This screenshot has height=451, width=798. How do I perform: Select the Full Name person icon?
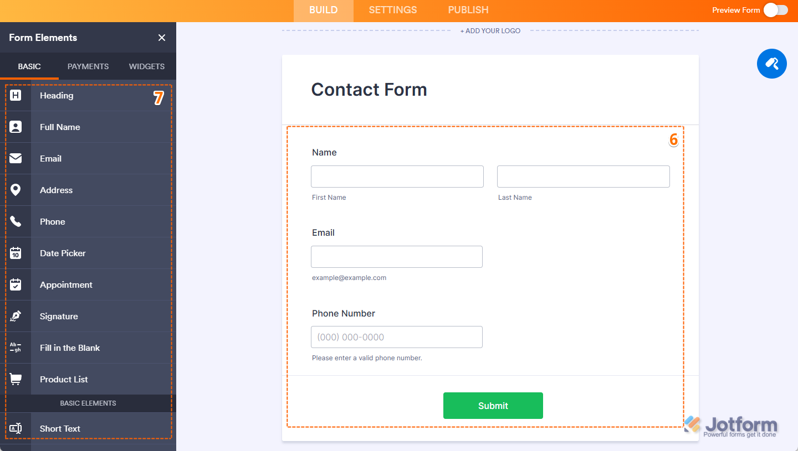[x=16, y=127]
